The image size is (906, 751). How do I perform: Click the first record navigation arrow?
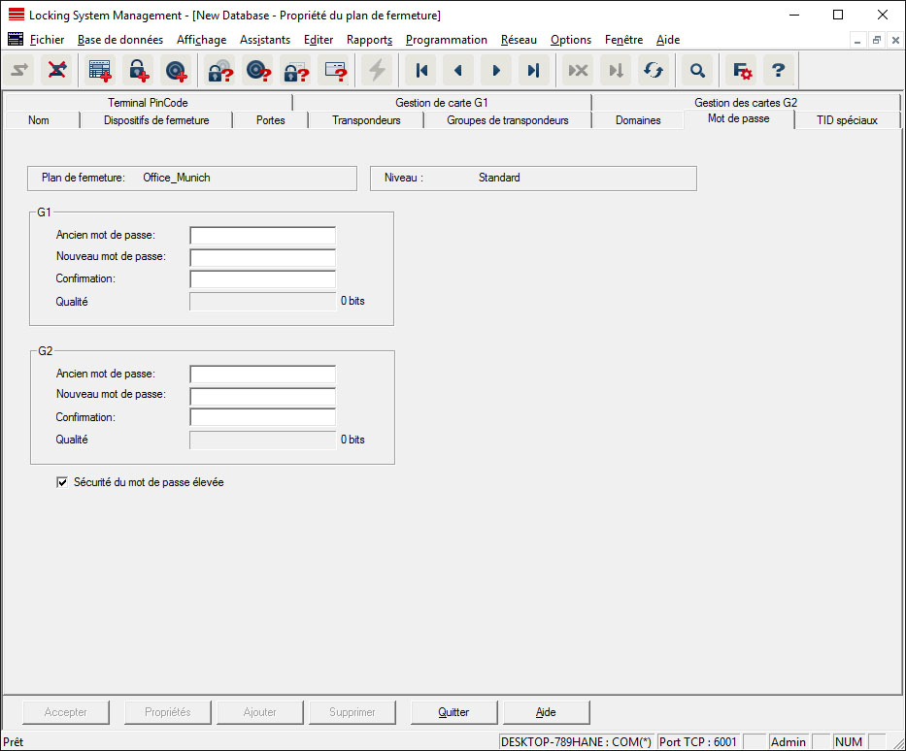click(421, 70)
